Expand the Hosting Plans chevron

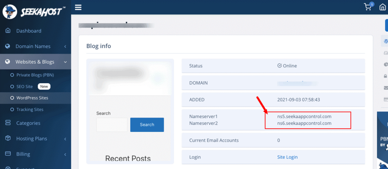click(65, 139)
